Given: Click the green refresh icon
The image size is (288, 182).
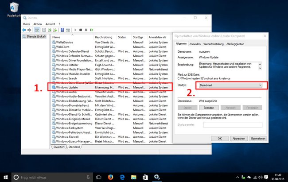Looking at the screenshot, I should click(50, 30).
